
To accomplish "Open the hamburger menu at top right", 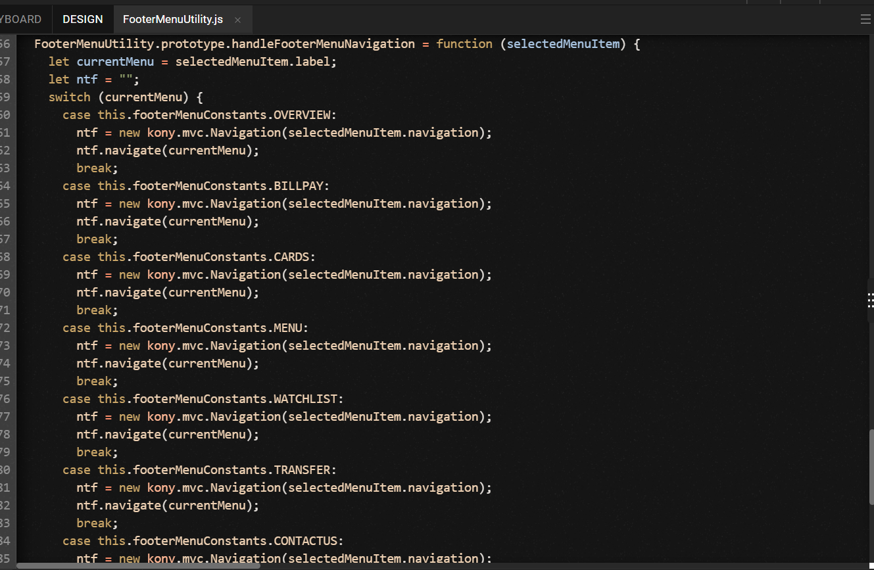I will coord(865,20).
